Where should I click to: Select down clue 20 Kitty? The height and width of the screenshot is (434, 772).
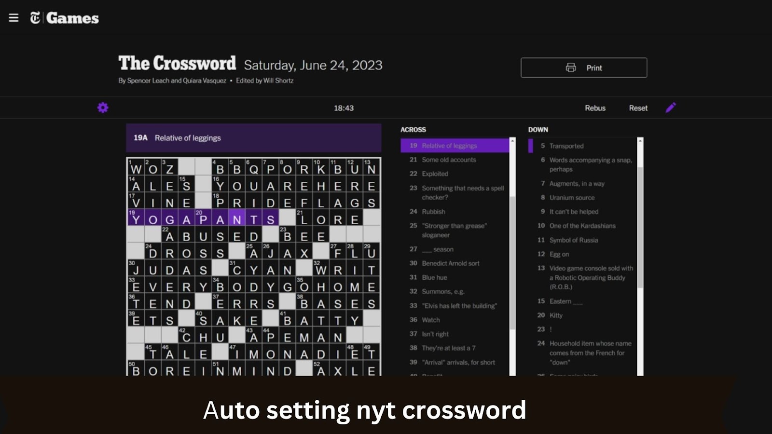[x=582, y=315]
